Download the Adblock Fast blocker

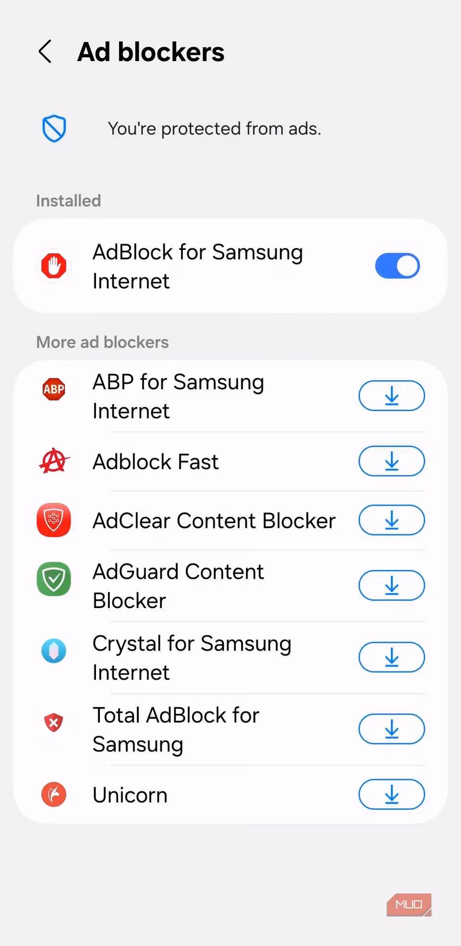pos(391,461)
